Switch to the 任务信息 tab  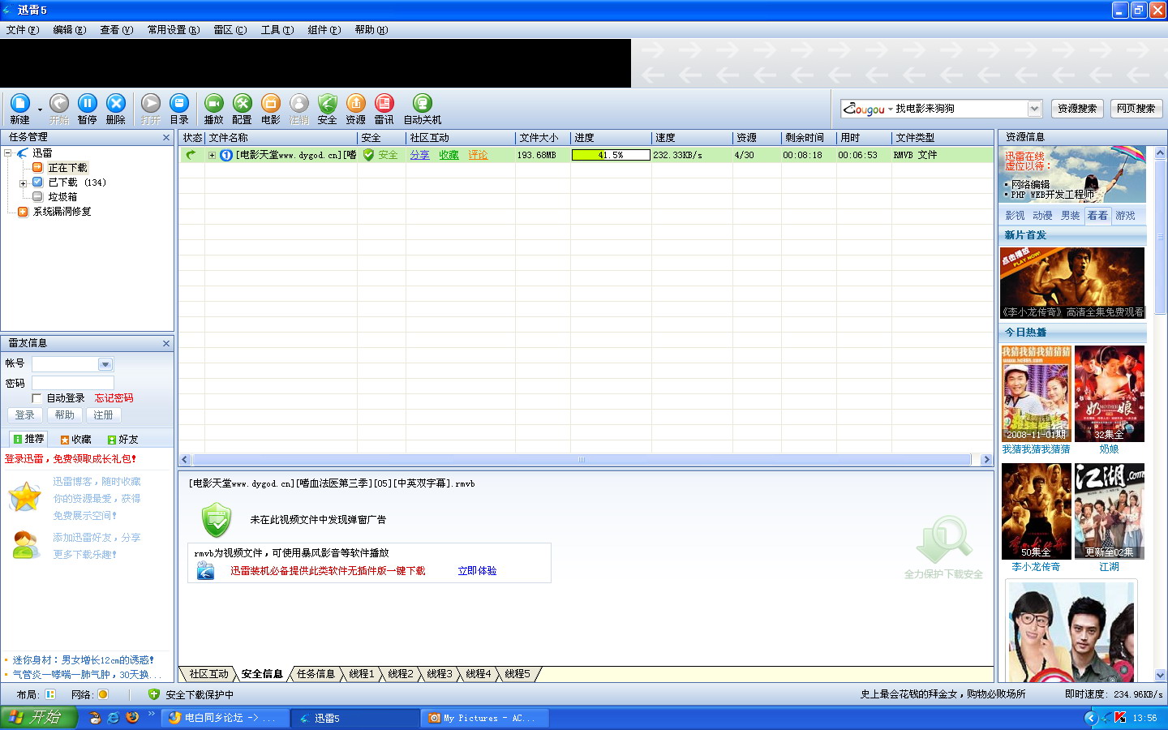pyautogui.click(x=316, y=674)
